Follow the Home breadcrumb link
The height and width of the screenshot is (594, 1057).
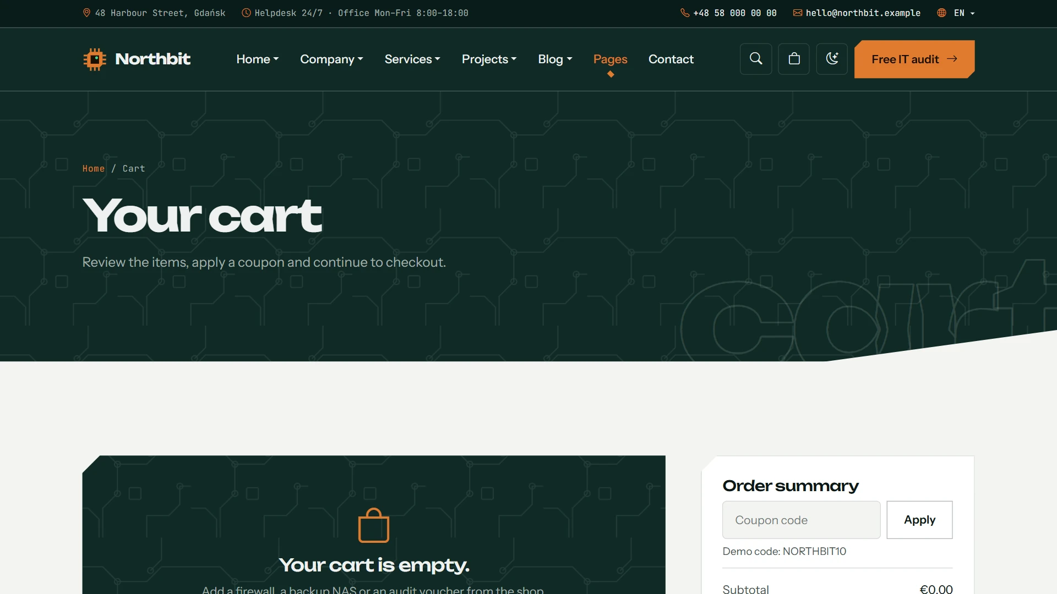coord(93,168)
